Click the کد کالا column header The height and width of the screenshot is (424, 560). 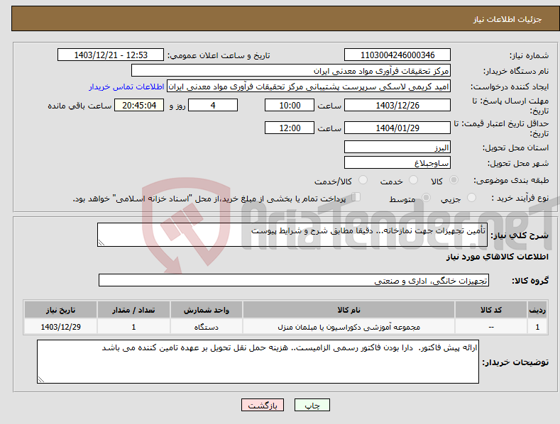pyautogui.click(x=491, y=310)
